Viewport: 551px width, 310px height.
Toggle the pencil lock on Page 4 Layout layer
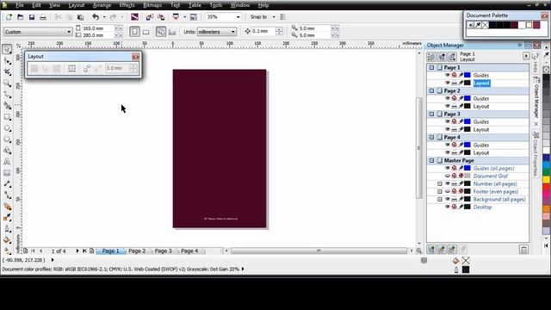click(x=461, y=152)
